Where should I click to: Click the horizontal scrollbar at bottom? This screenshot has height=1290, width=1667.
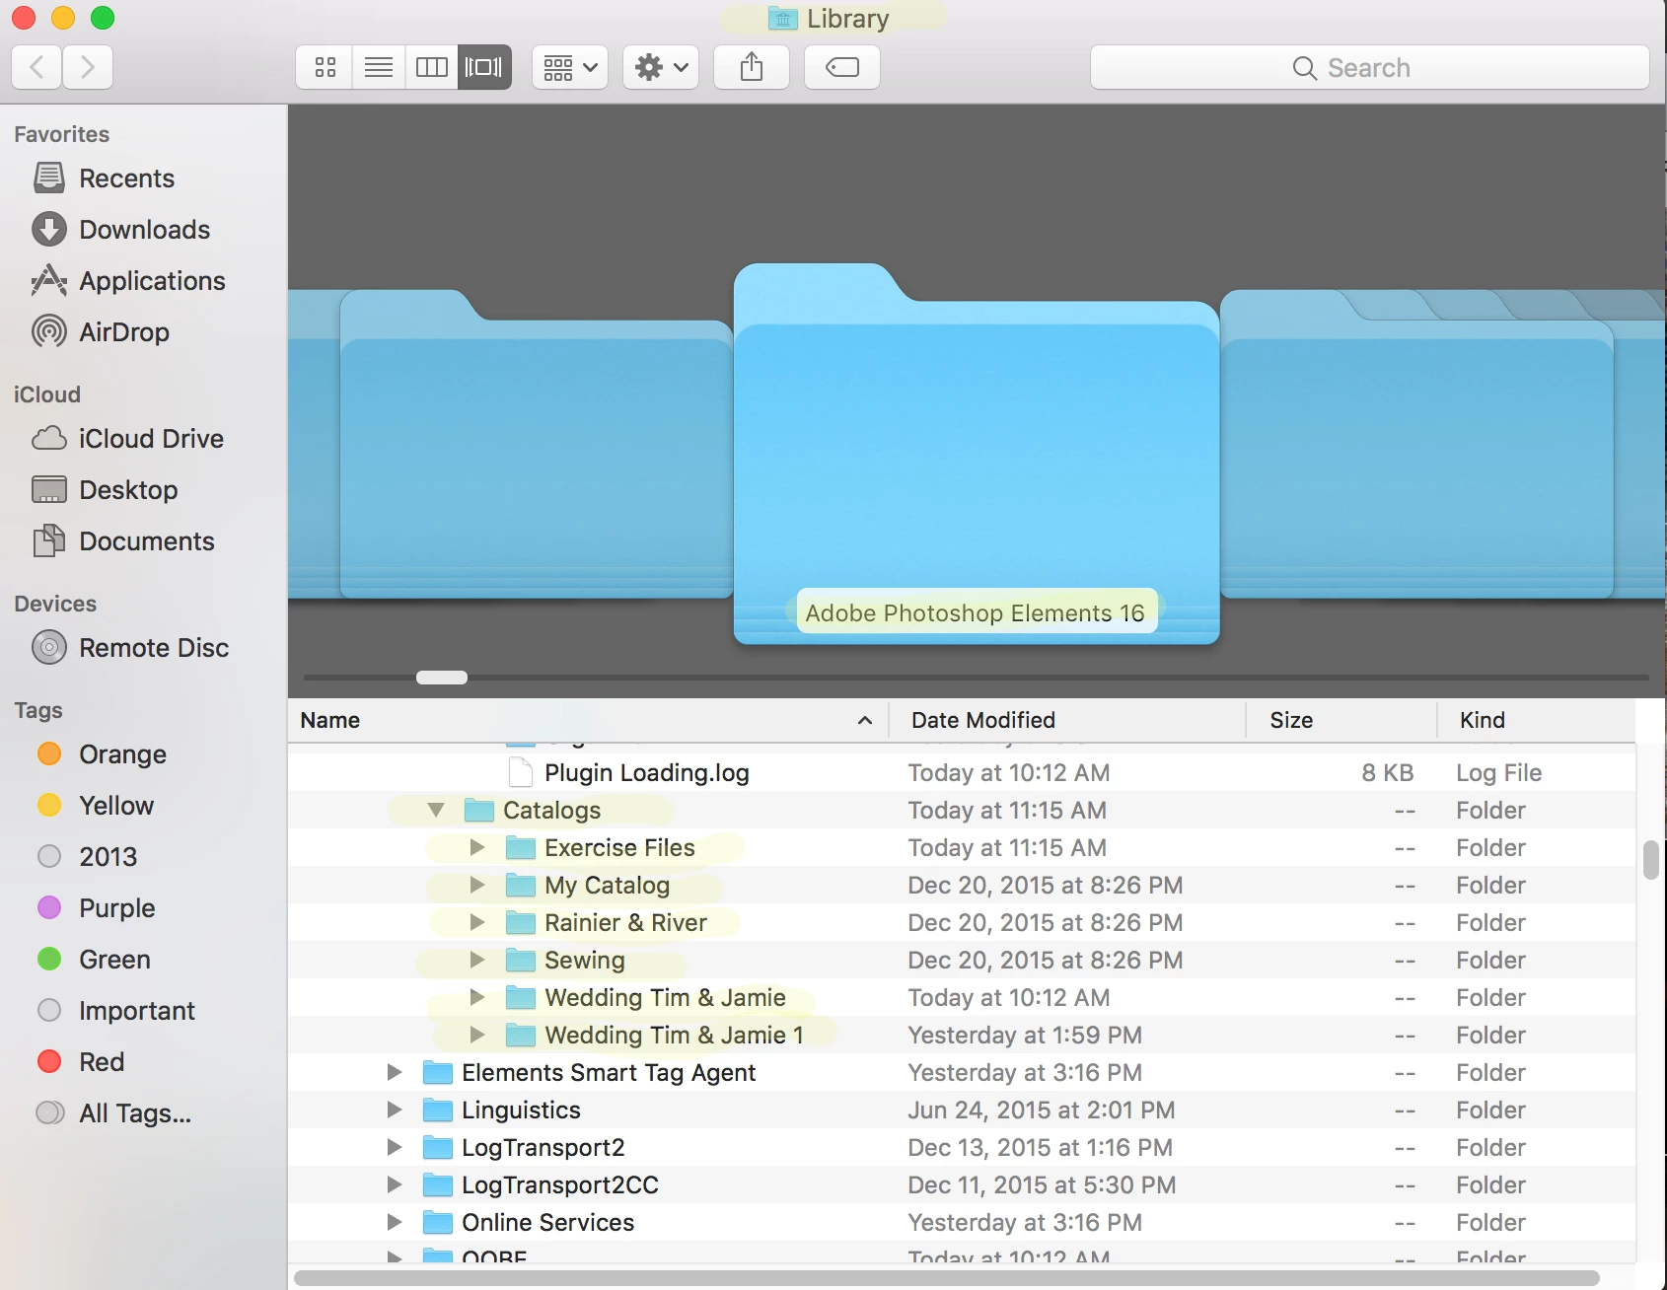(x=947, y=1278)
